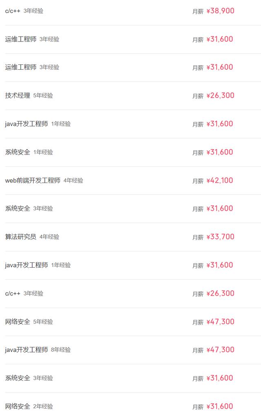This screenshot has width=261, height=418.
Task: Open the 网络安全 5年经验 listing
Action: tap(18, 322)
